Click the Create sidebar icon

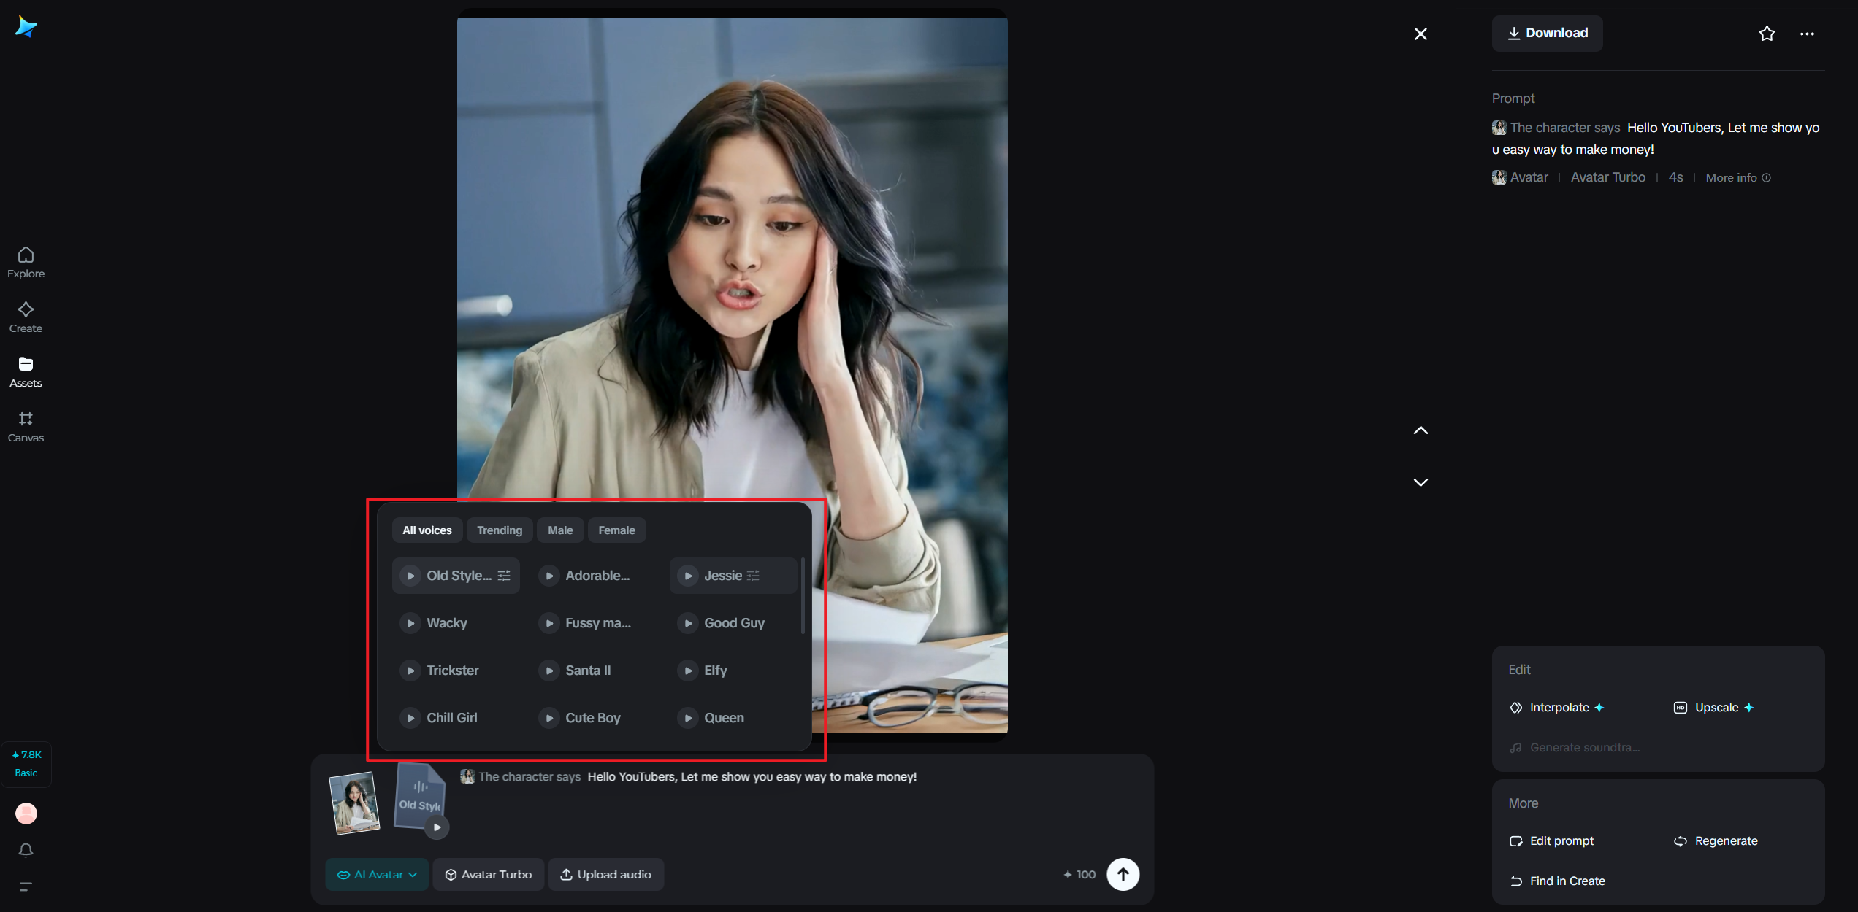26,317
